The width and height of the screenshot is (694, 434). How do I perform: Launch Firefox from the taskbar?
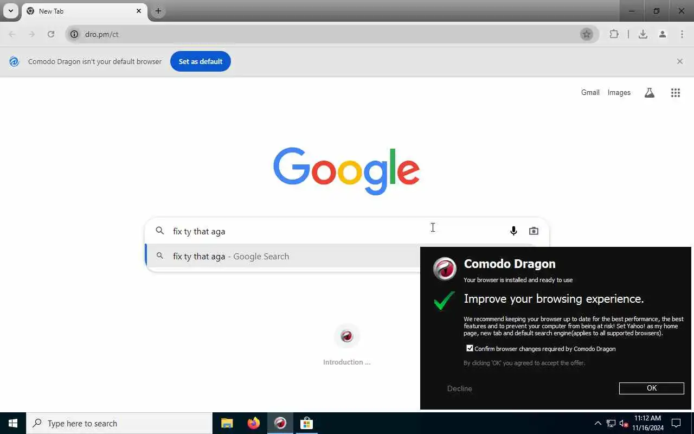click(253, 423)
